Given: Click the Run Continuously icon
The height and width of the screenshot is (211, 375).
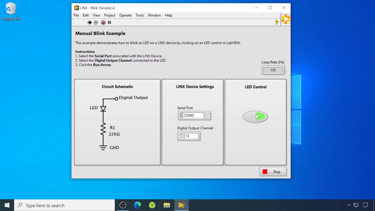Looking at the screenshot, I should point(96,23).
